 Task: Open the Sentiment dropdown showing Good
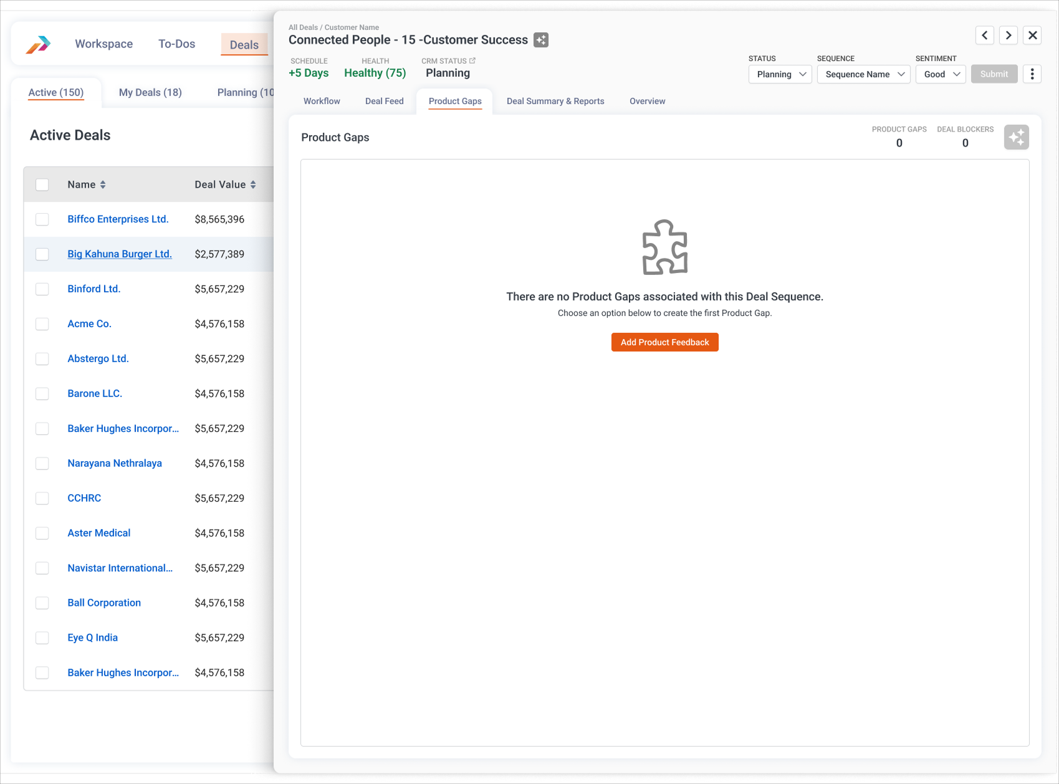coord(941,74)
